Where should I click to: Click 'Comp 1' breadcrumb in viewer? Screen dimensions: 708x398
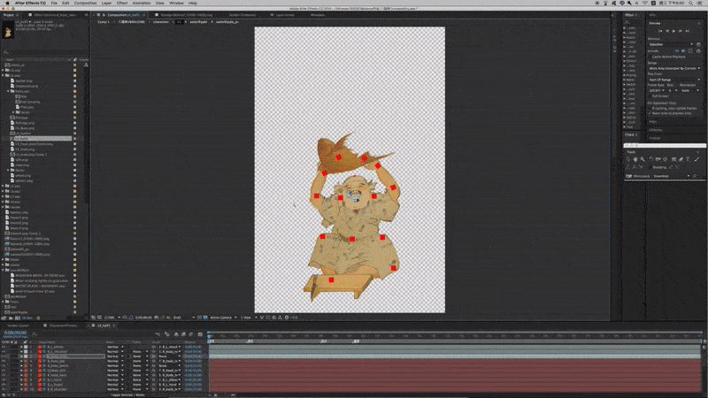(x=104, y=21)
